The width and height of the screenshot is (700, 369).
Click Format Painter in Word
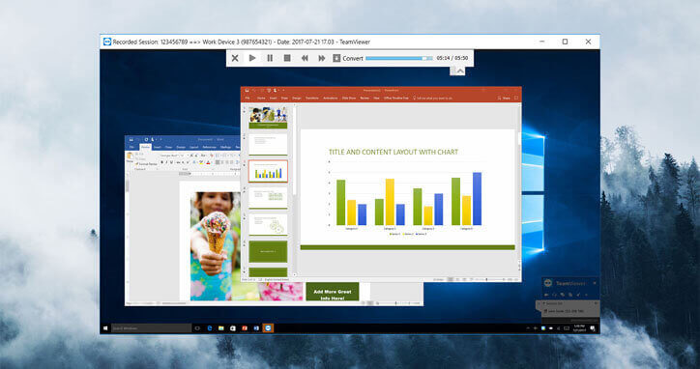[146, 164]
